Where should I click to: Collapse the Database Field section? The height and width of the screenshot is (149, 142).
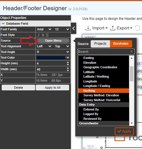[3, 24]
